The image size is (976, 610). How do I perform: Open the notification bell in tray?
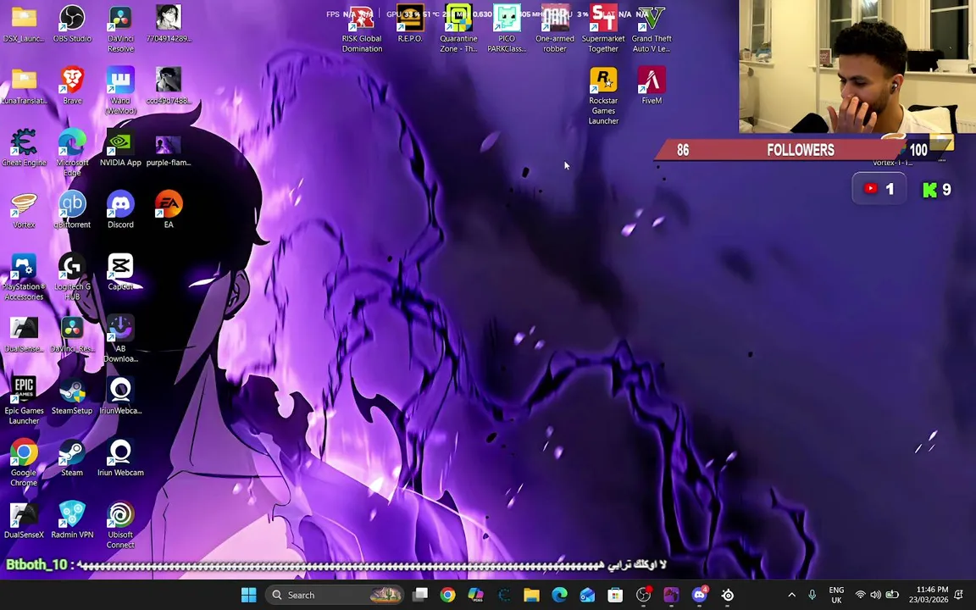coord(960,595)
